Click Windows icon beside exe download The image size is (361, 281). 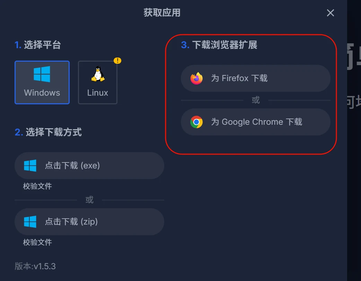[x=30, y=166]
